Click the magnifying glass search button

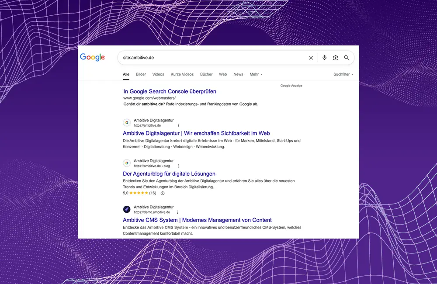click(x=347, y=58)
